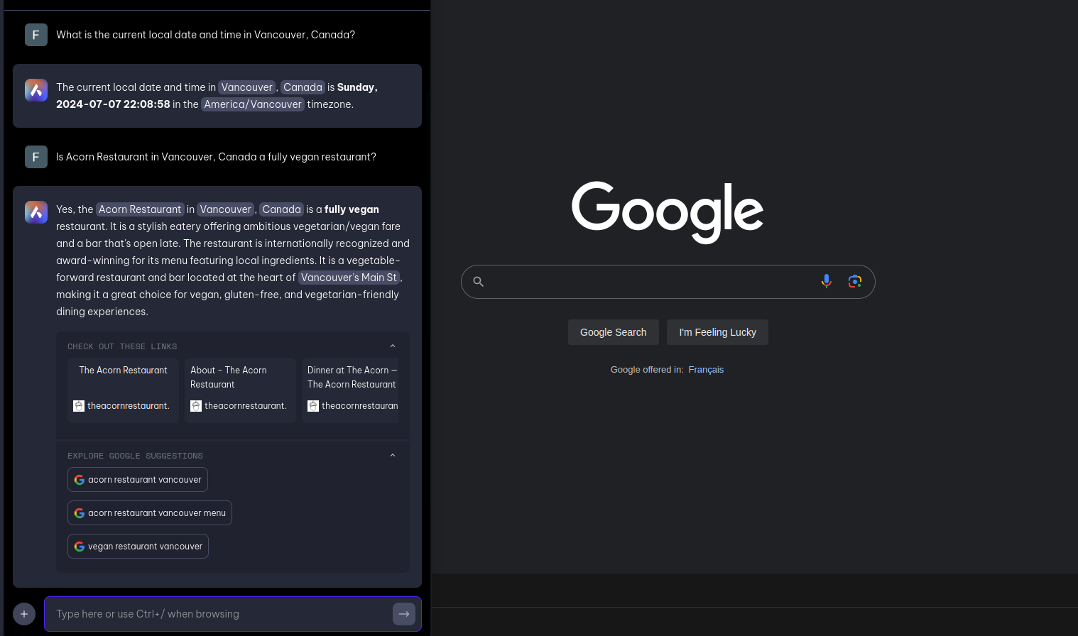
Task: Click question text about Acorn Restaurant being vegan
Action: pos(216,157)
